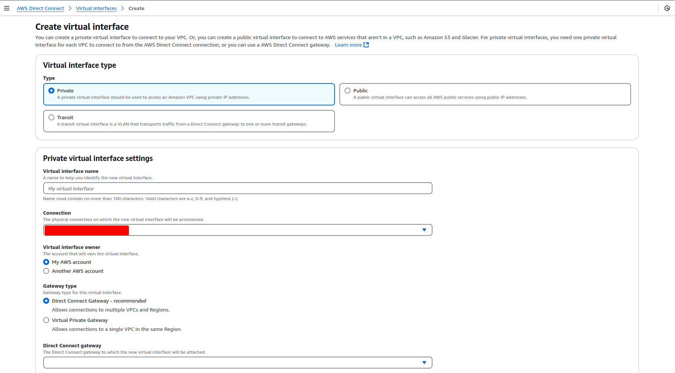Click the hexagon settings icon top right
Screen dimensions: 675x373
(x=667, y=8)
